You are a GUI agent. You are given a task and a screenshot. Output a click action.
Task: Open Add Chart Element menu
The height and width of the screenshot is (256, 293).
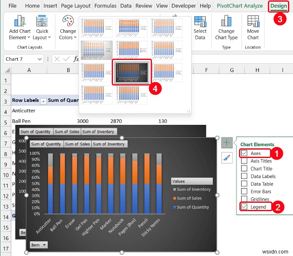[x=20, y=27]
